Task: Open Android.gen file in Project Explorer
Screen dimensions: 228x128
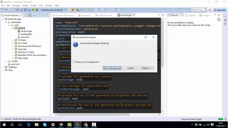Action: [x=26, y=31]
